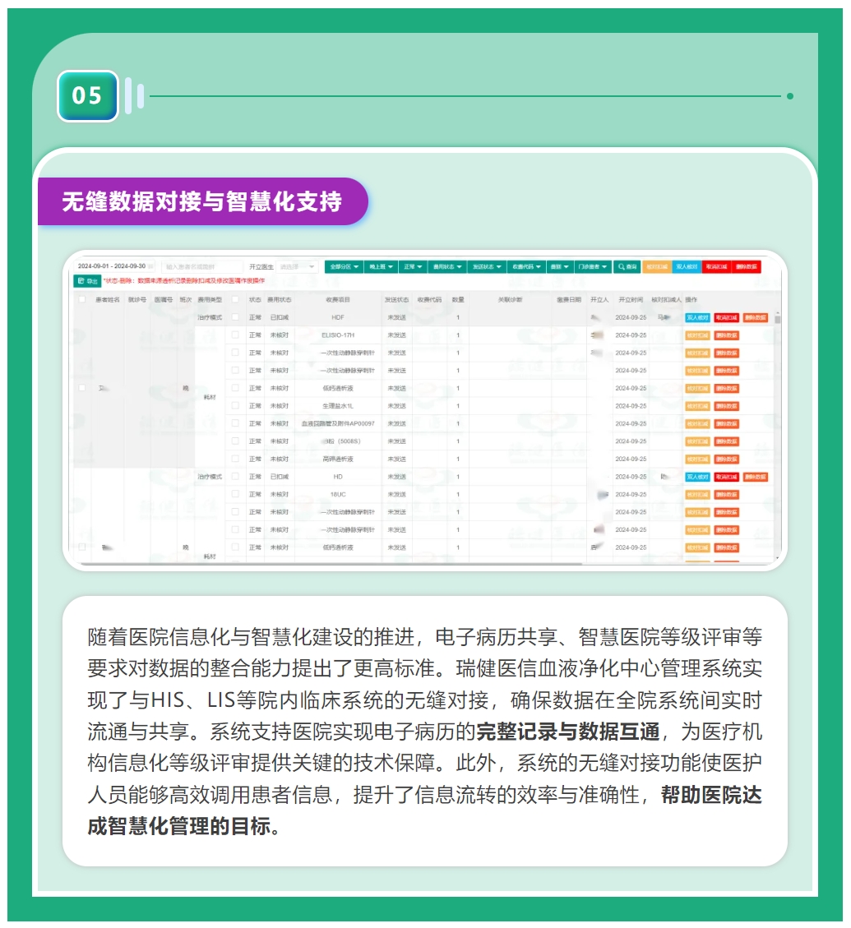Focus the patient name search input
The width and height of the screenshot is (851, 928).
(201, 267)
